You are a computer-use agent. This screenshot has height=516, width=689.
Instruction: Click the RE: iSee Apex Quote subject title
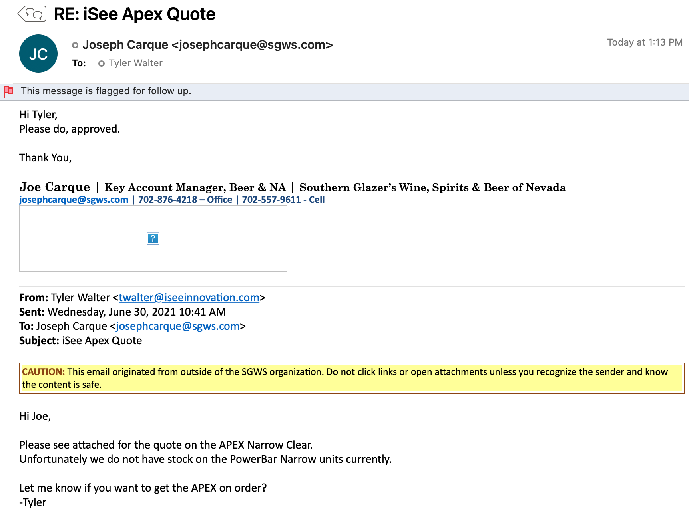click(x=134, y=14)
